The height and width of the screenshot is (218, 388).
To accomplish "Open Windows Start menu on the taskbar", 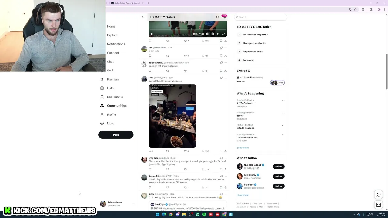I will (x=157, y=214).
